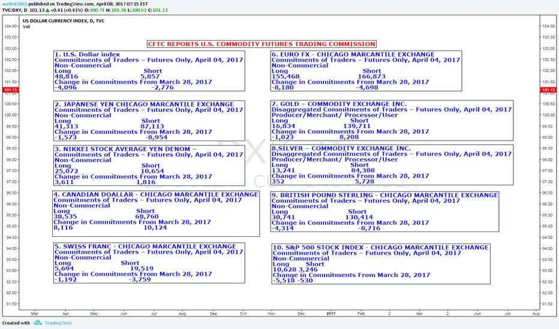This screenshot has width=559, height=329.
Task: Click the Vol indicator label
Action: click(26, 27)
